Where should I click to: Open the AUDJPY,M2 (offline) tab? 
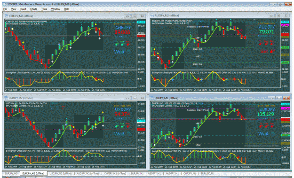pyautogui.click(x=88, y=173)
